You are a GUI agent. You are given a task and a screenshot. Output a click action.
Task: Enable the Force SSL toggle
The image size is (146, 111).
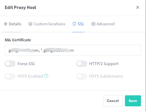pyautogui.click(x=10, y=64)
